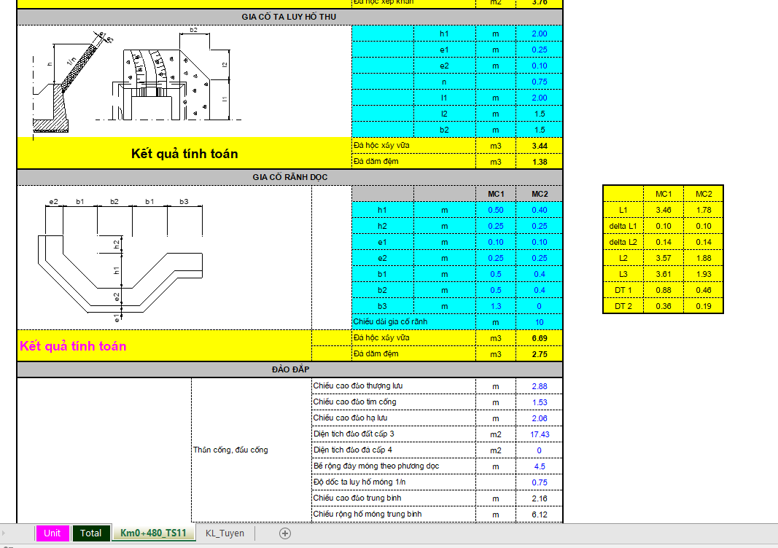Open the Total sheet tab
This screenshot has width=778, height=548.
[91, 533]
